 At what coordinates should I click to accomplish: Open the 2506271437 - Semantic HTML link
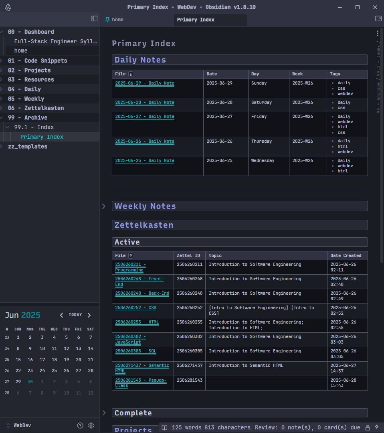pos(142,368)
